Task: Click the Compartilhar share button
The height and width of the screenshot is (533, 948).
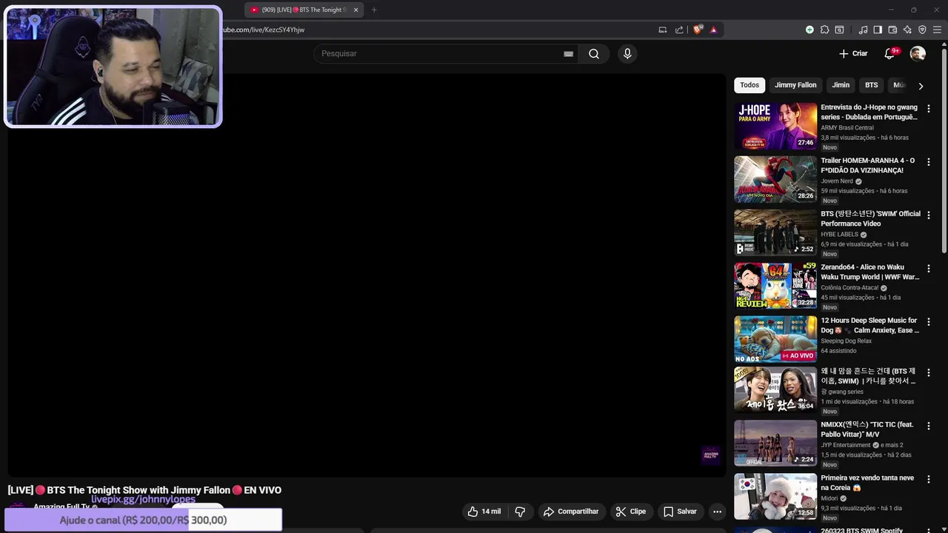Action: pyautogui.click(x=570, y=512)
